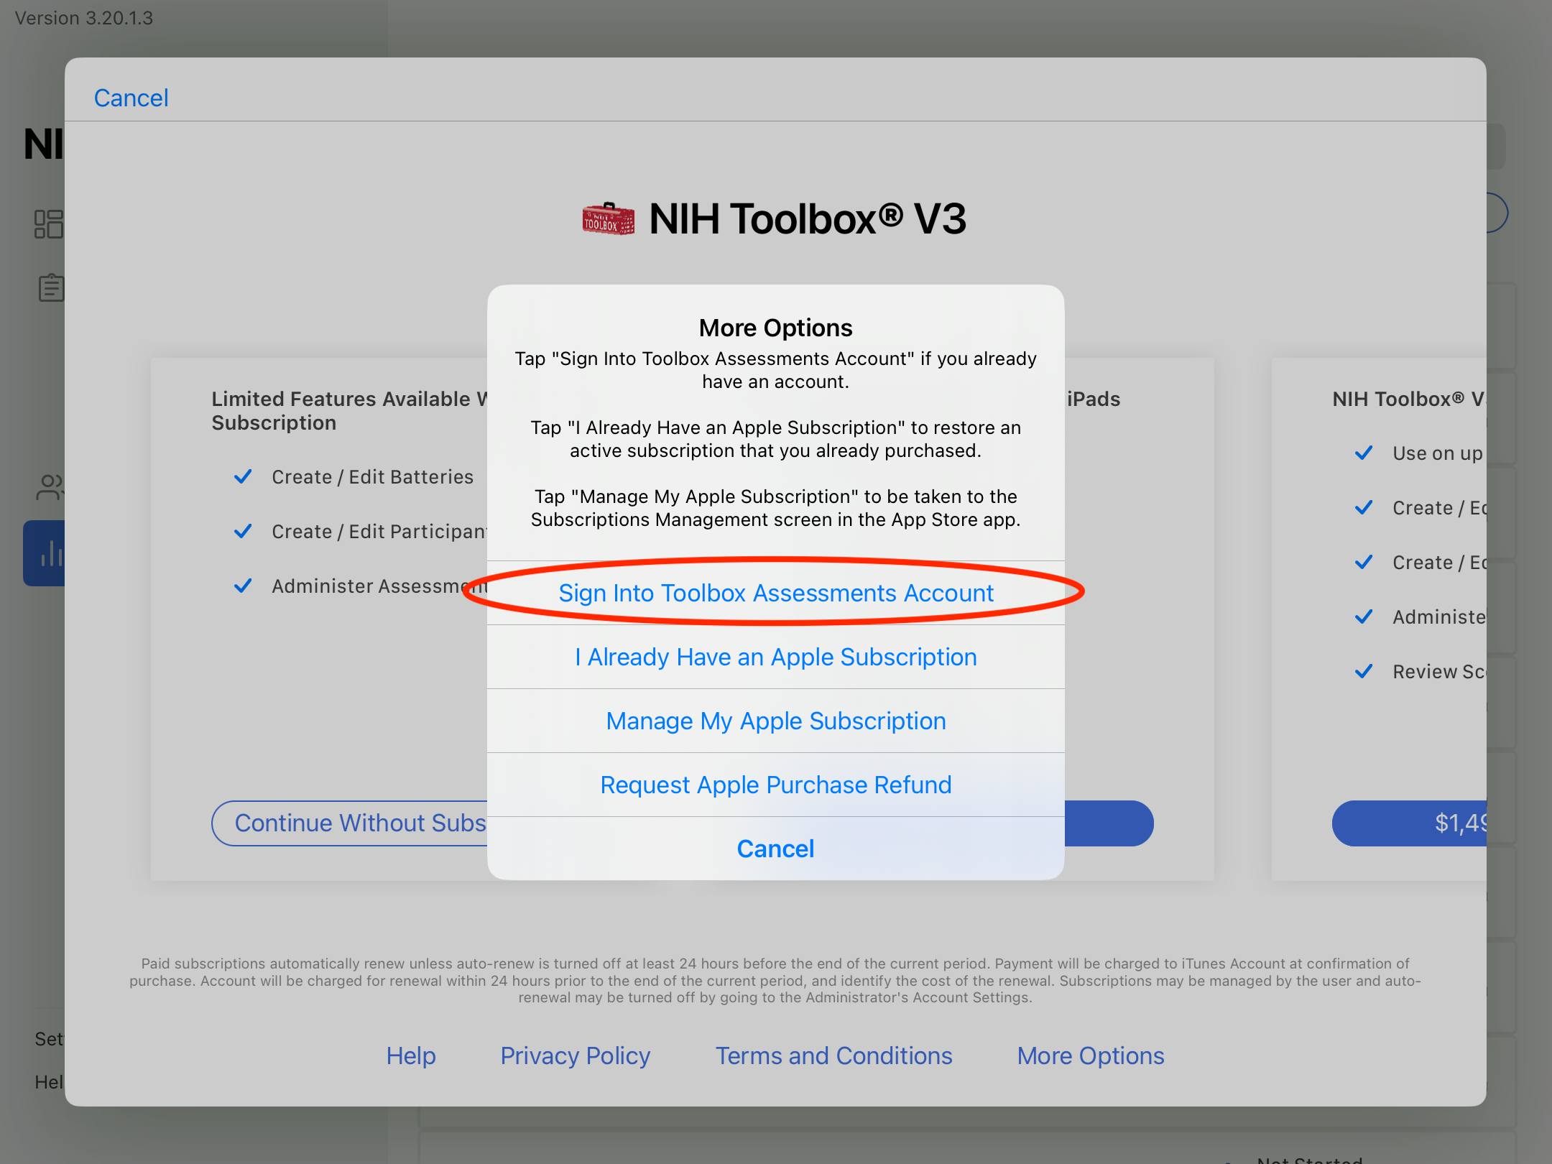Open the Dashboard grid icon in sidebar
Screen dimensions: 1552x1164
(x=49, y=225)
